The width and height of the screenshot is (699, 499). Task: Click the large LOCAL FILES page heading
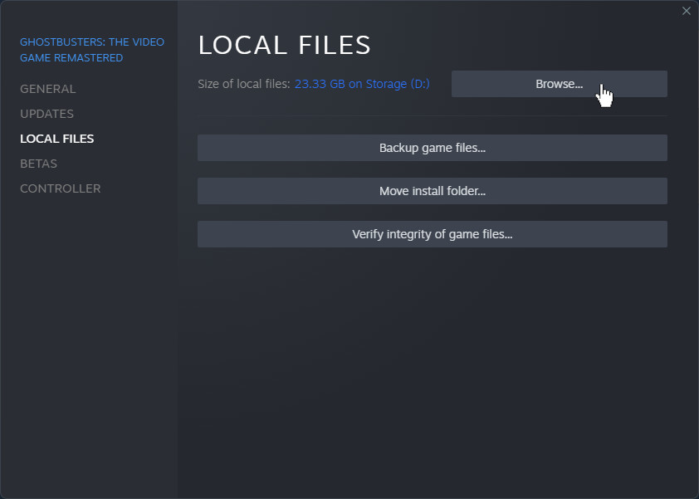pyautogui.click(x=285, y=45)
